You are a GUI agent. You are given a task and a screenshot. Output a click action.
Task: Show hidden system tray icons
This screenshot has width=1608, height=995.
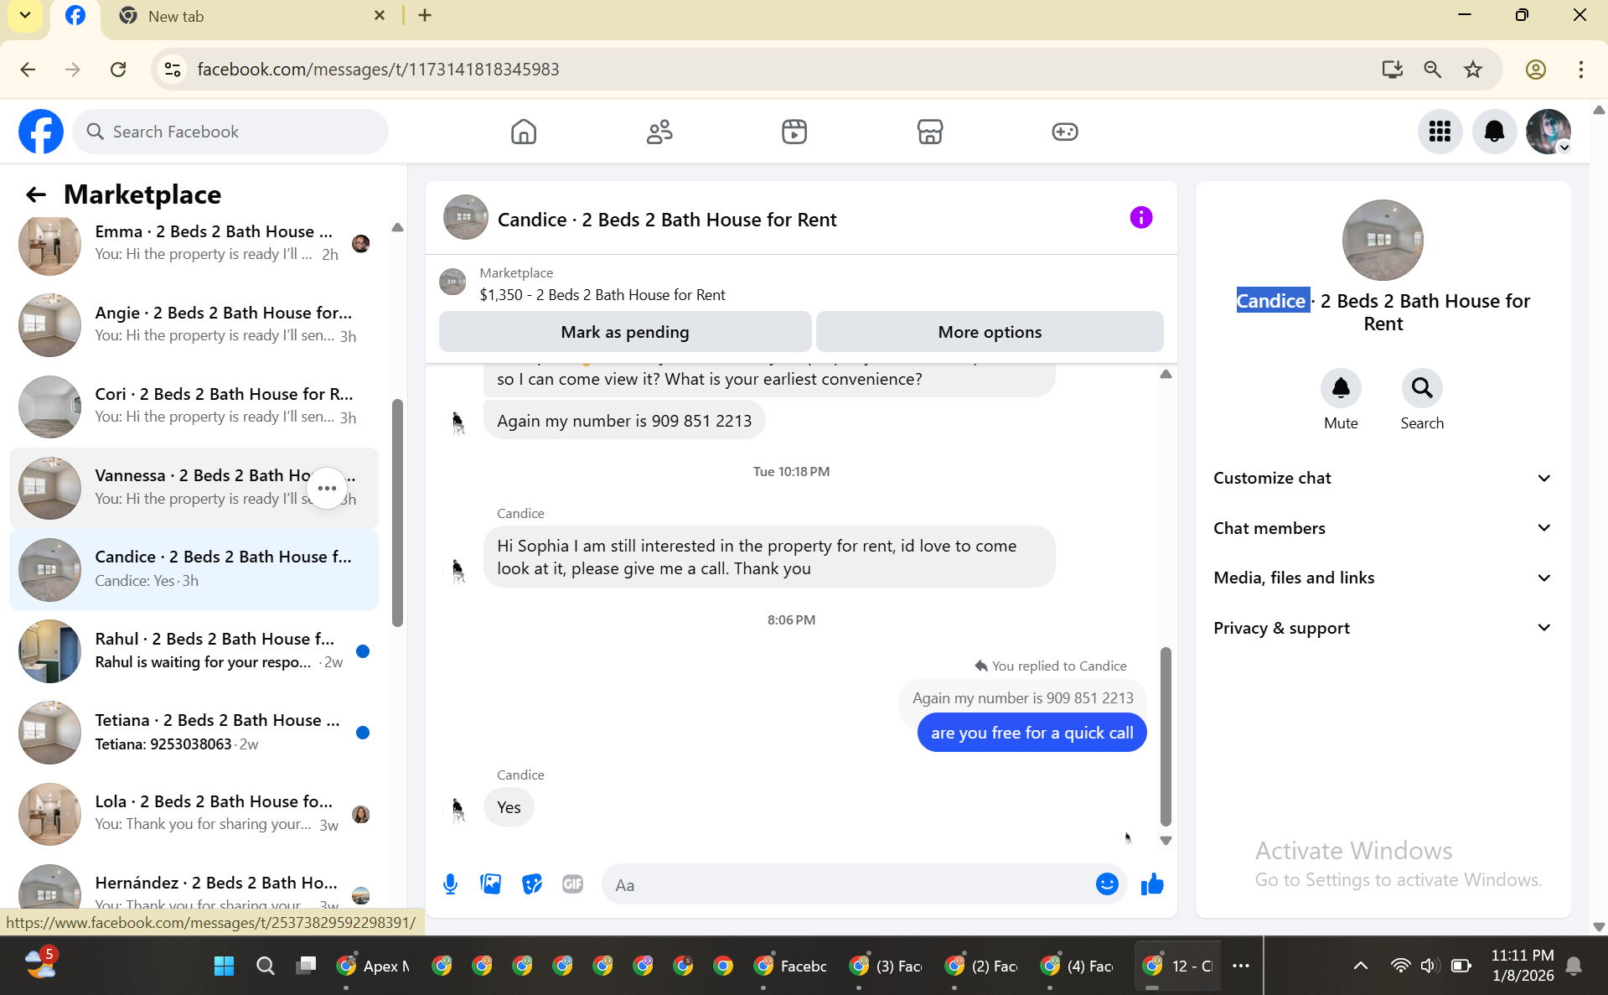click(1361, 966)
